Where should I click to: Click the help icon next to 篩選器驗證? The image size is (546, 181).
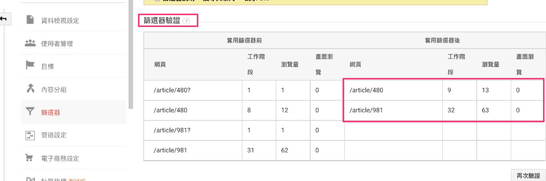[x=186, y=21]
